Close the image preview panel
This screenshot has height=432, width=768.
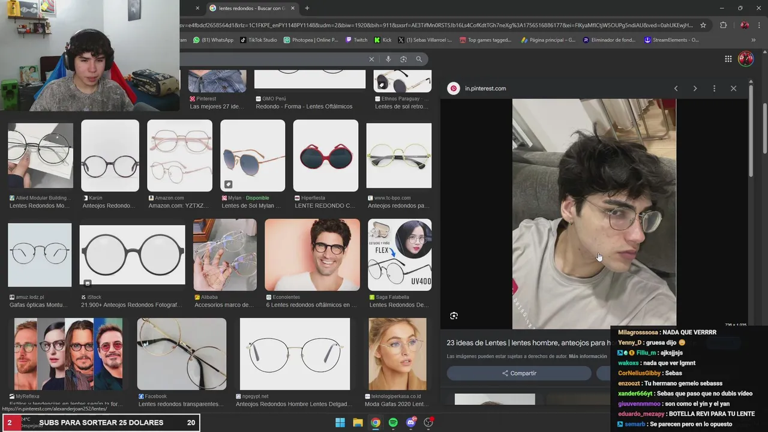(x=733, y=88)
